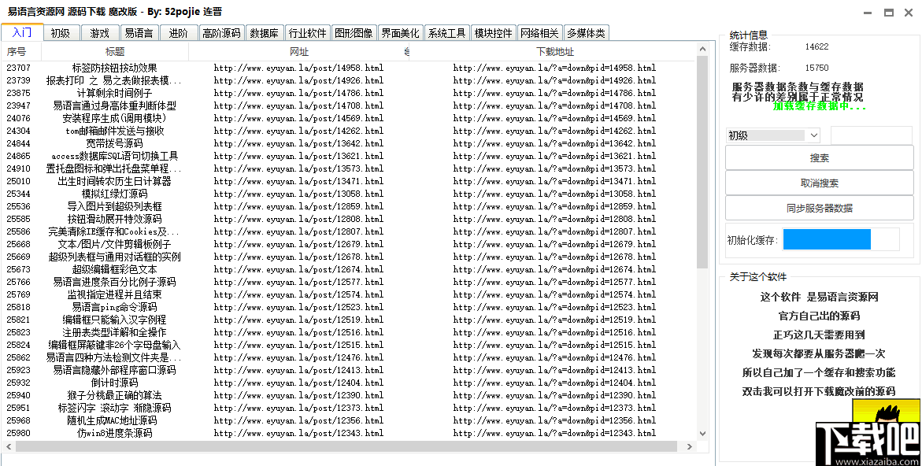
Task: Minimize the application window
Action: pos(868,13)
